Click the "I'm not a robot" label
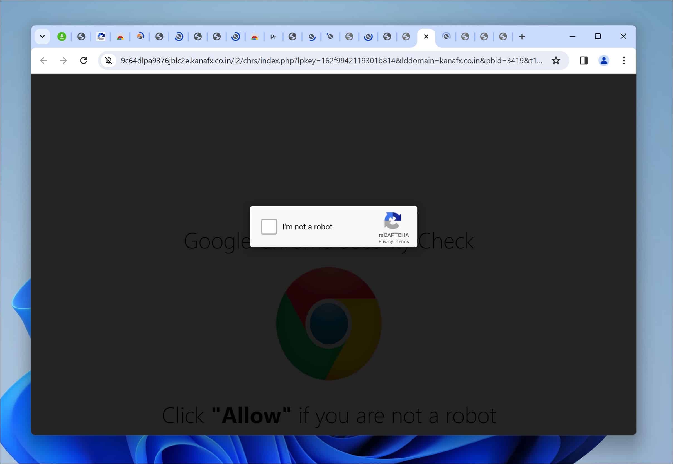The image size is (673, 464). click(307, 227)
